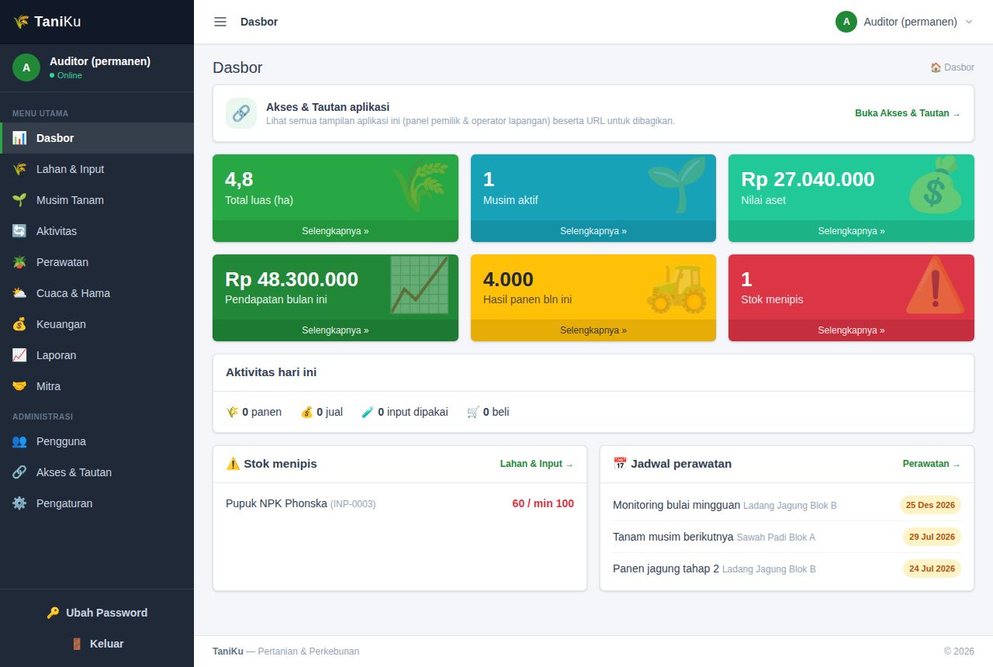This screenshot has height=667, width=993.
Task: Click the wheat icon beside 0 panen
Action: [232, 412]
